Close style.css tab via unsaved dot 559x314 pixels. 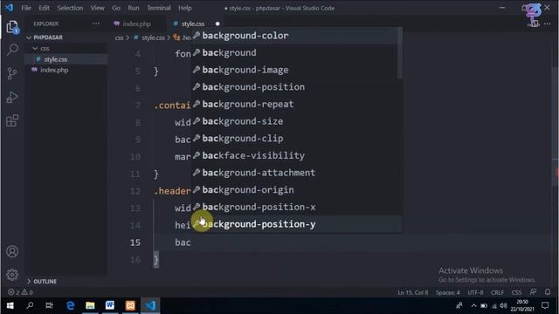pyautogui.click(x=217, y=24)
